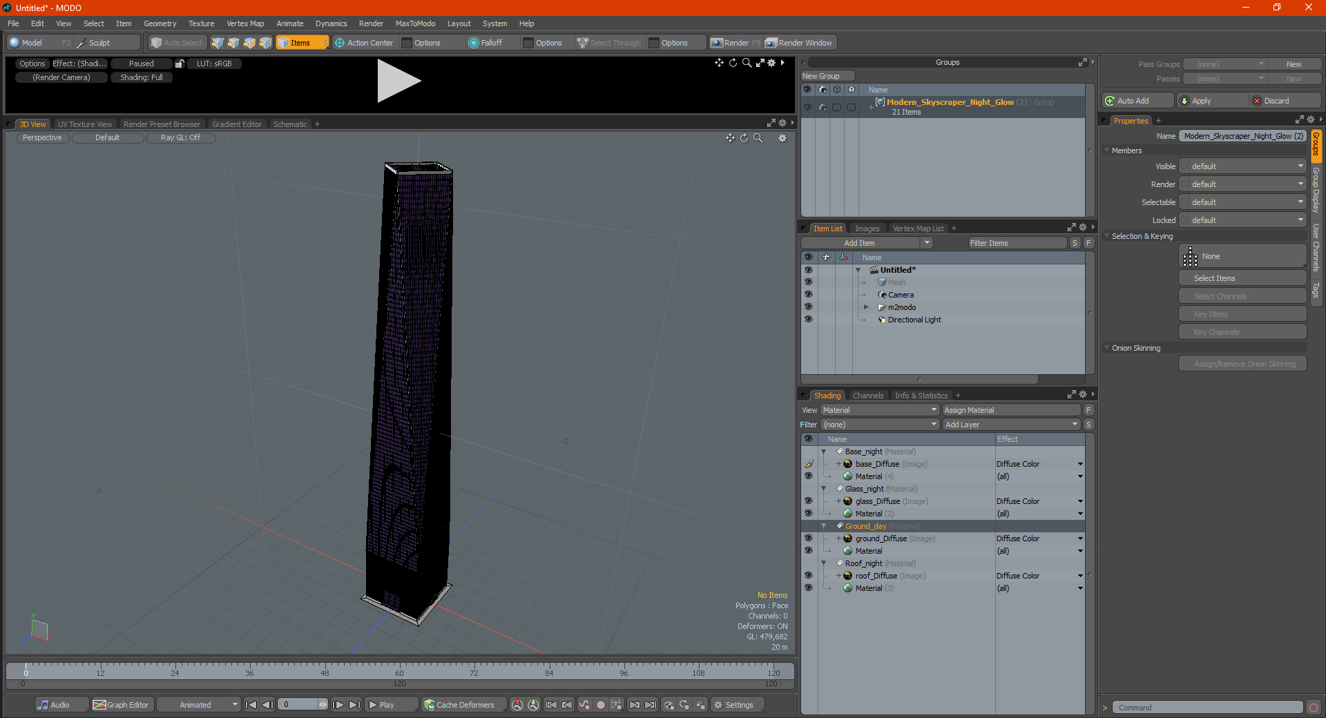Image resolution: width=1326 pixels, height=718 pixels.
Task: Open the Visible dropdown in Members
Action: tap(1242, 166)
